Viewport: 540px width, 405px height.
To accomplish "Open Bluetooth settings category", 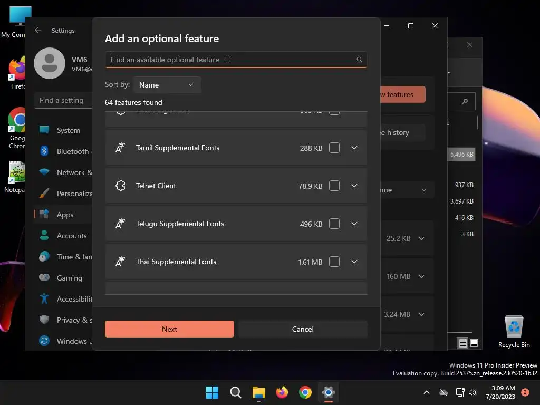I will tap(64, 151).
